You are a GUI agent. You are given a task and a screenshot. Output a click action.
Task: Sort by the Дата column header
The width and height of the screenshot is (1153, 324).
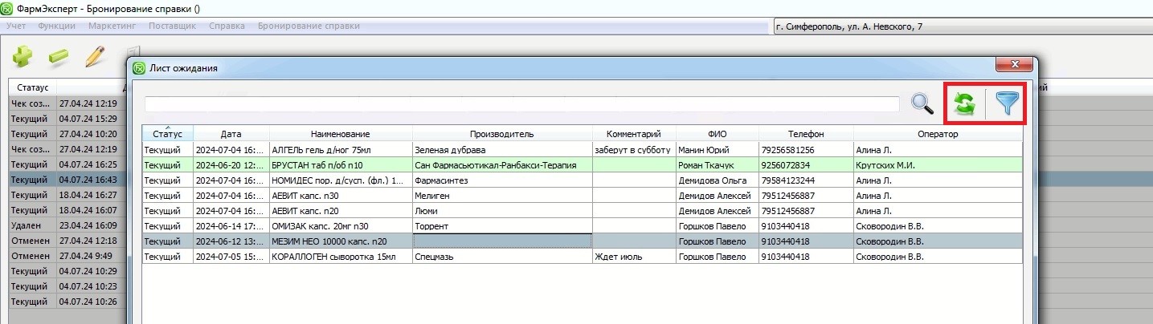231,134
